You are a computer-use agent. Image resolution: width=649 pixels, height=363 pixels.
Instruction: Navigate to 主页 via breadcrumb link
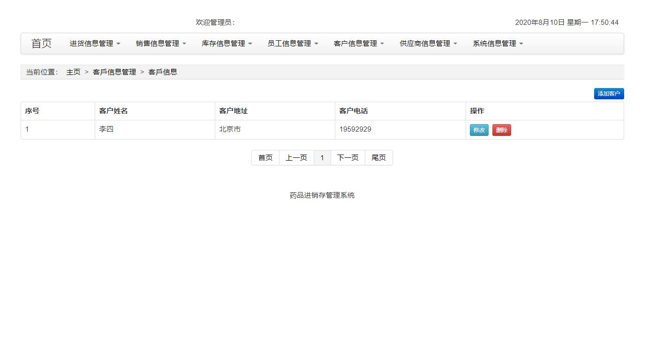pyautogui.click(x=73, y=72)
